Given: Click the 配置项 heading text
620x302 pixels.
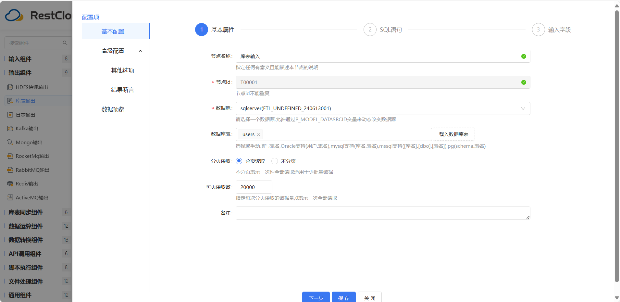Looking at the screenshot, I should click(91, 17).
